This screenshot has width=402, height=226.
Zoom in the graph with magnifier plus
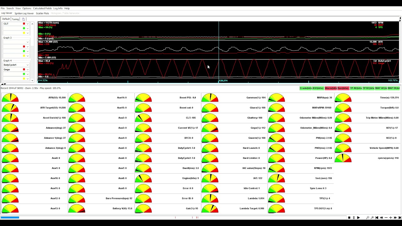[x=372, y=218]
